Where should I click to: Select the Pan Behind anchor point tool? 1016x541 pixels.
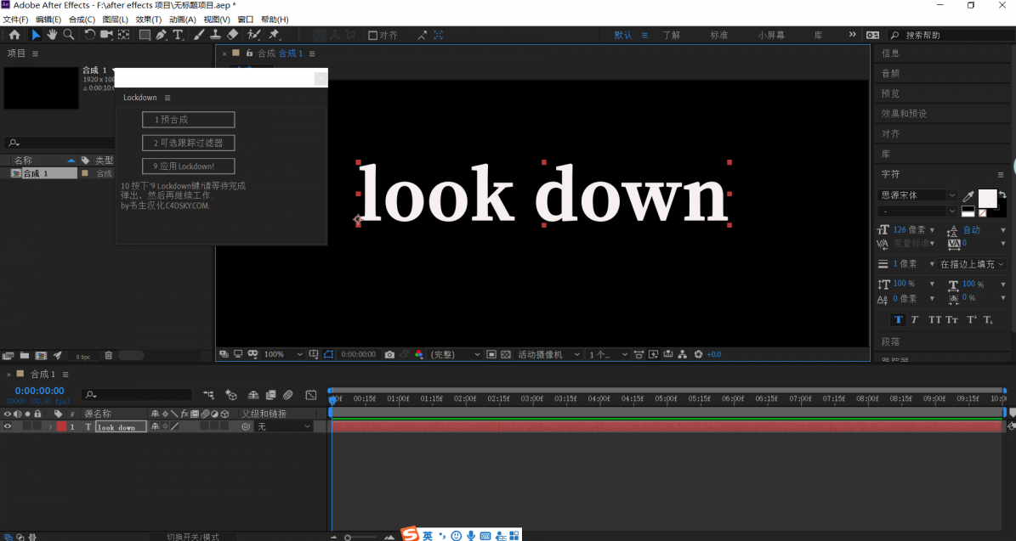(124, 35)
